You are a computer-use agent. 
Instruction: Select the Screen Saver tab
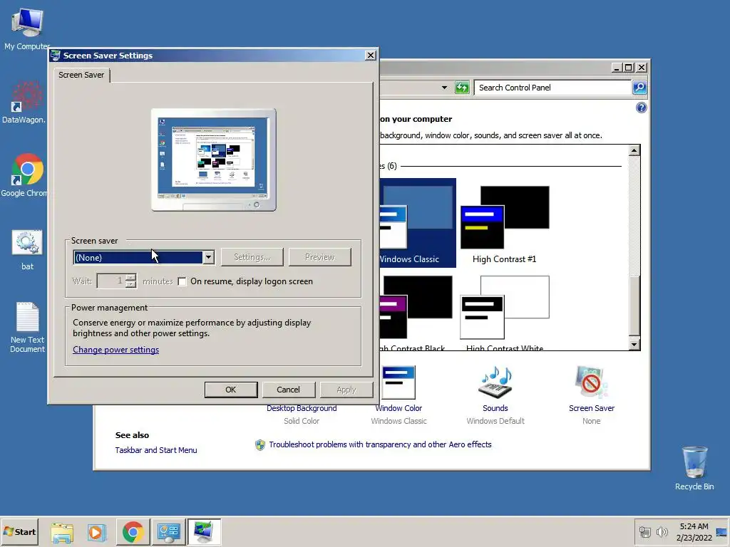(81, 75)
